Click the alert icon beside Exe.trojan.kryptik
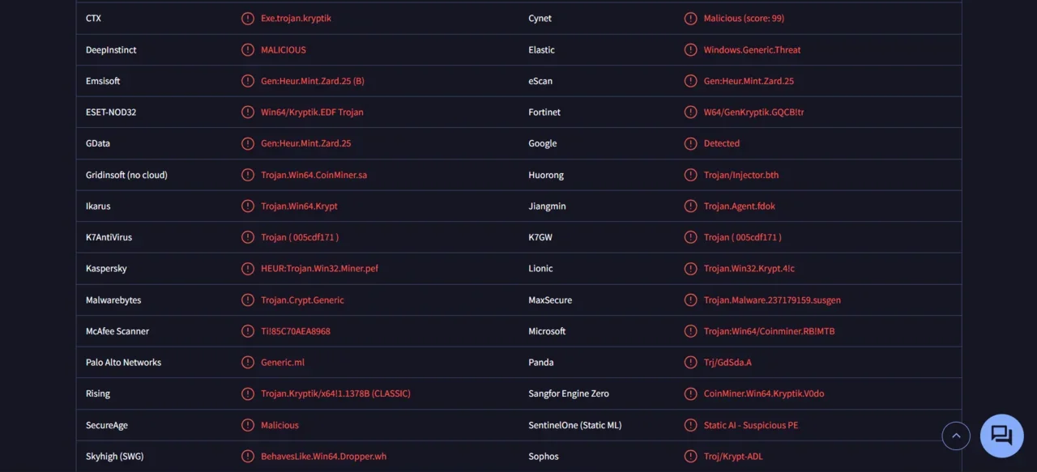The height and width of the screenshot is (472, 1037). tap(248, 19)
